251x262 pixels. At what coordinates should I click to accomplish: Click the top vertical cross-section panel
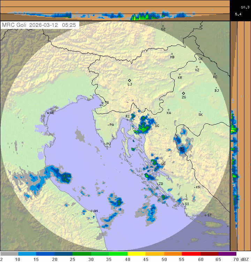pos(115,10)
